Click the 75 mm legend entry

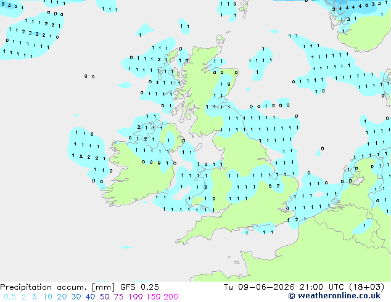pyautogui.click(x=118, y=297)
